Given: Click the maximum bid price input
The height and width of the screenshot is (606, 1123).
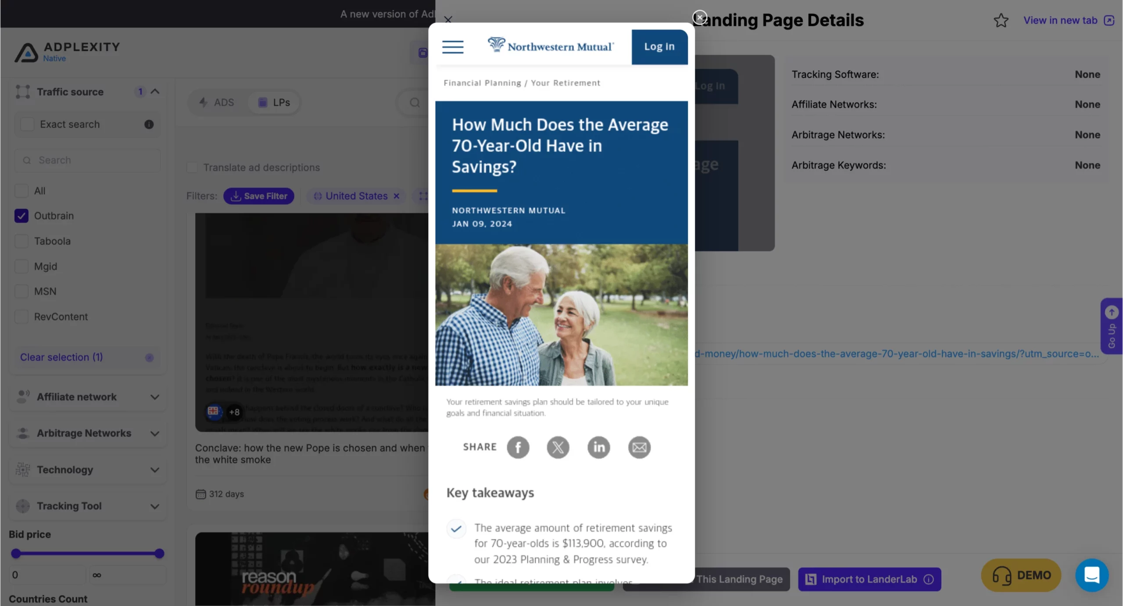Looking at the screenshot, I should click(x=128, y=575).
